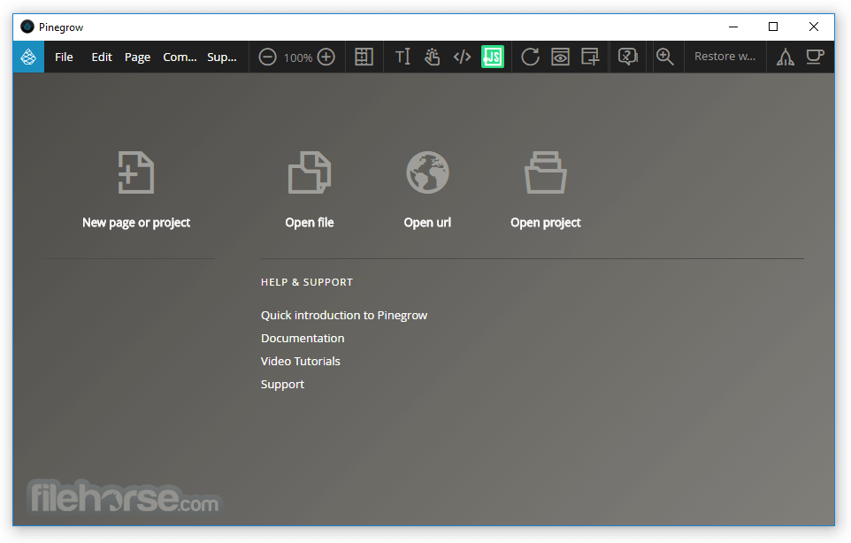Click the add new view icon
Screen dimensions: 851x543
[x=590, y=57]
